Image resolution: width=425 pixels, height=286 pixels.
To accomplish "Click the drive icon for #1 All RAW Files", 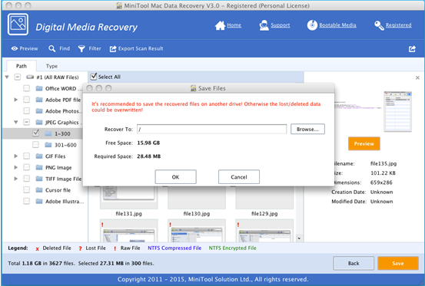I will click(30, 77).
